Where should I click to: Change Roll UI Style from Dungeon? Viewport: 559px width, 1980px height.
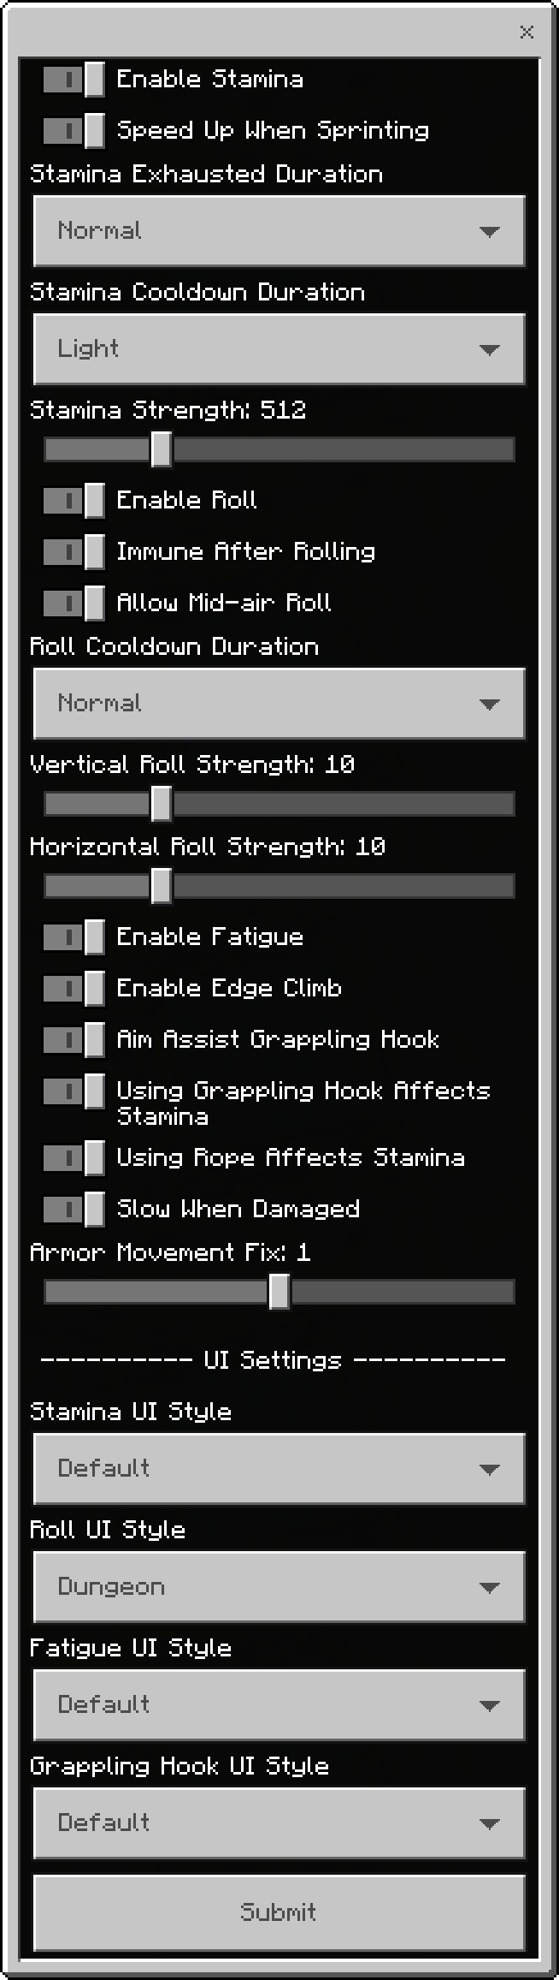[279, 1587]
